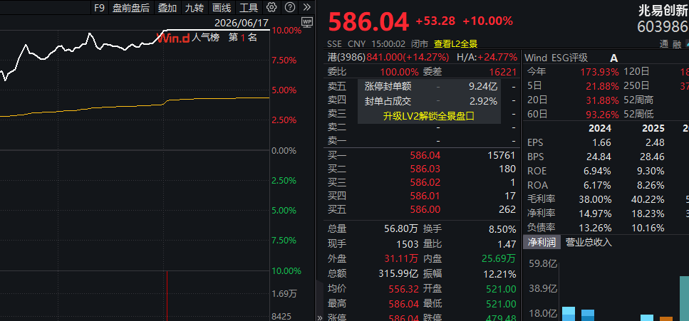This screenshot has width=689, height=321.
Task: Click the 2025 毛利率 value 40.22%
Action: tap(648, 200)
